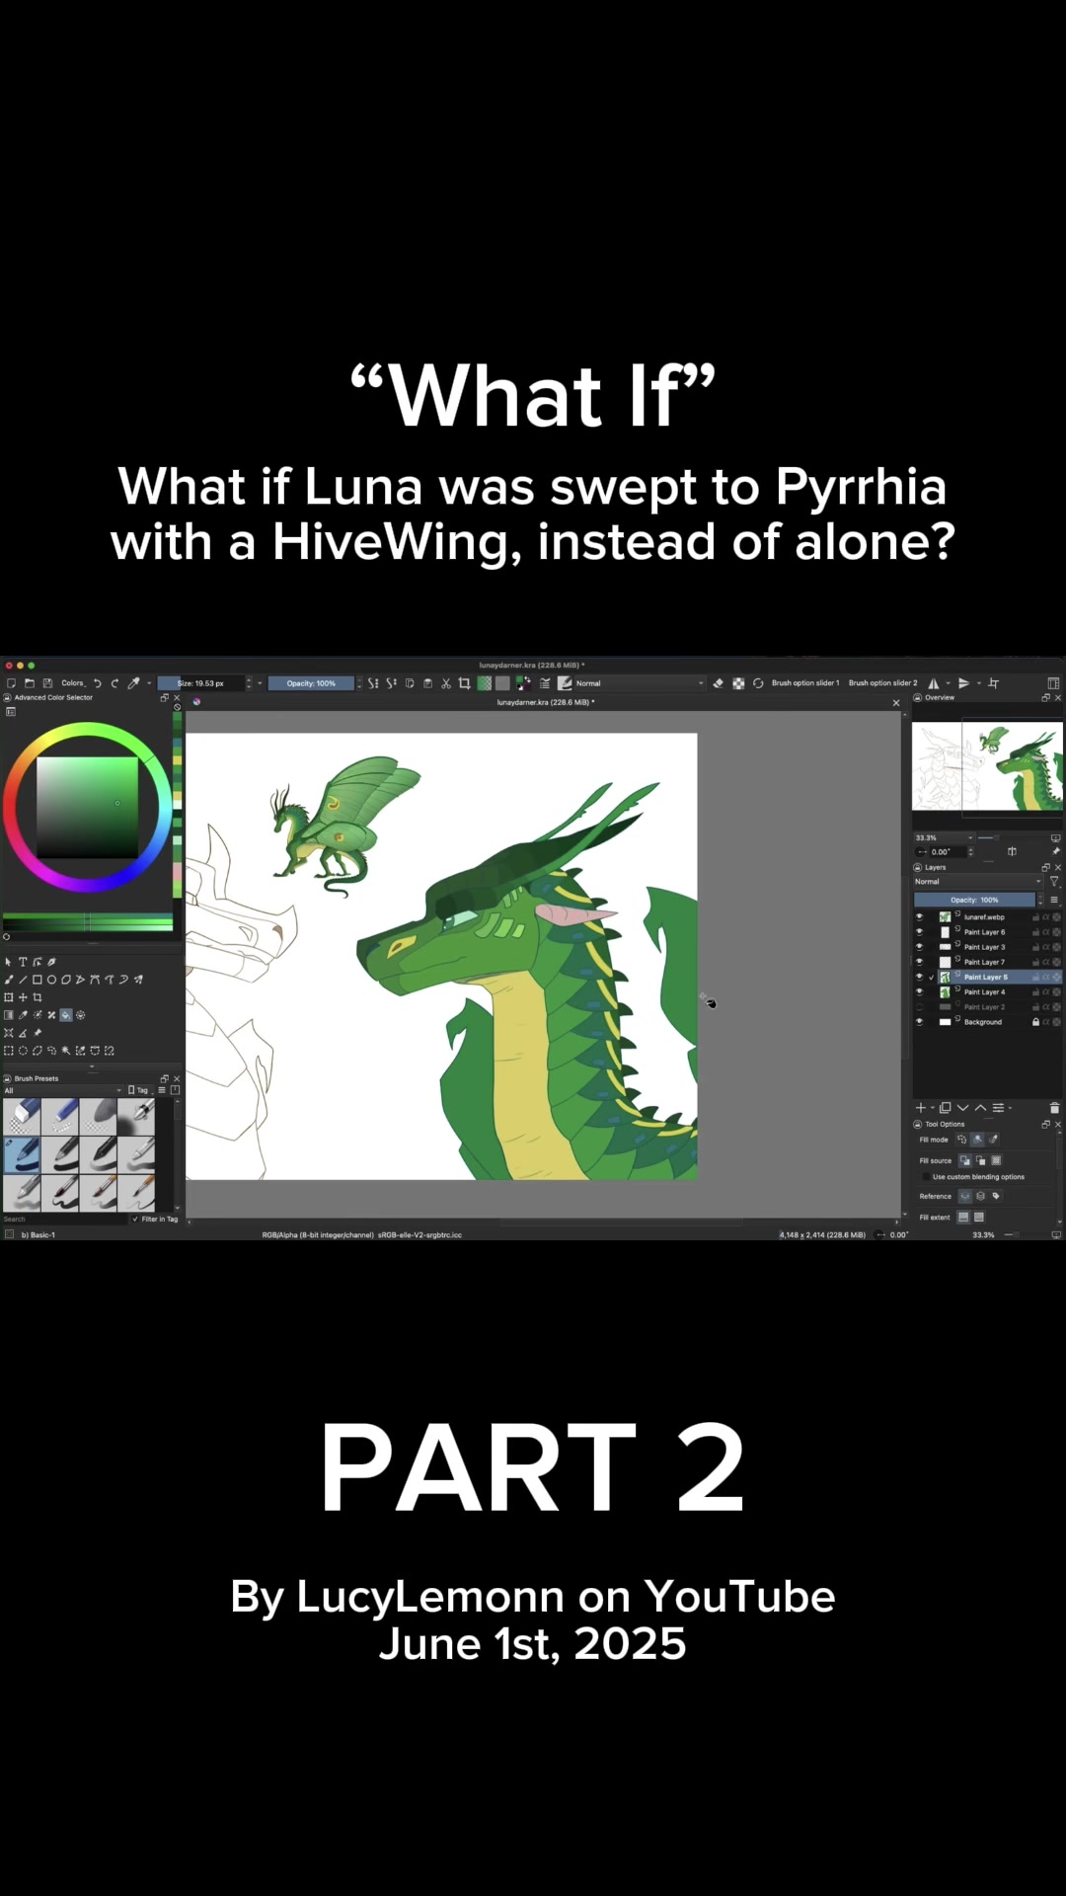
Task: Select the Fill bucket tool
Action: tap(66, 1015)
